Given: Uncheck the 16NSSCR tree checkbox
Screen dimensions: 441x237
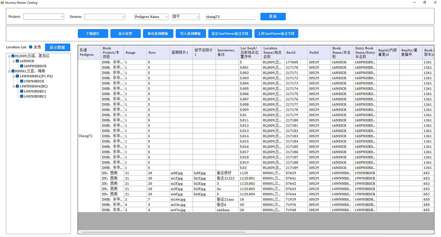Looking at the screenshot, I should (17, 61).
